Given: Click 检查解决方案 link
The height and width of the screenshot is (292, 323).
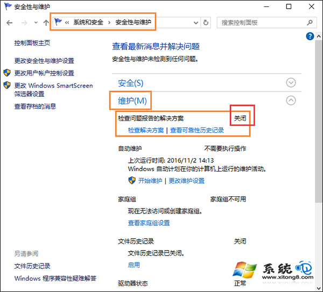Looking at the screenshot, I should (x=146, y=130).
